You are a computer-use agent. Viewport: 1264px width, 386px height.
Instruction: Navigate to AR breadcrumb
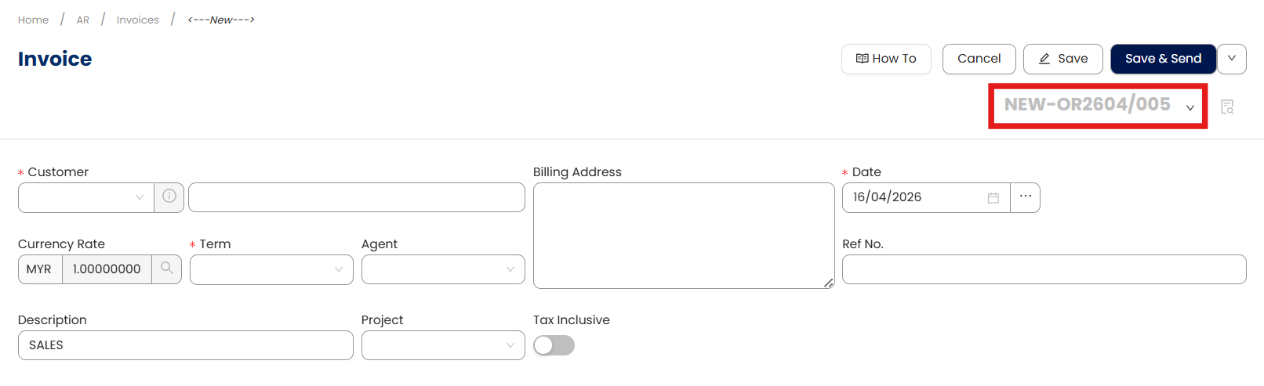83,20
